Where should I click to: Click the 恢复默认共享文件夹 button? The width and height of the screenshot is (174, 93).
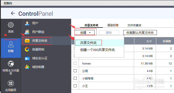[x=140, y=32]
